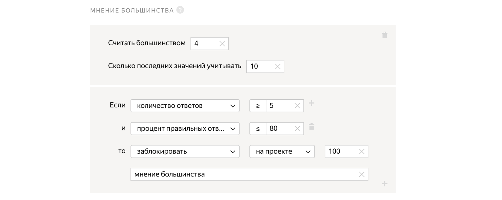Change the ≤ comparison operator
The image size is (502, 200).
tap(258, 129)
